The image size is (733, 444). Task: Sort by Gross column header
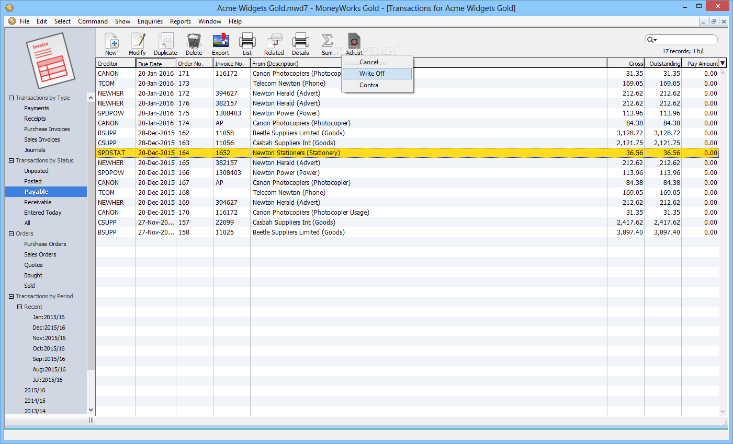click(626, 63)
